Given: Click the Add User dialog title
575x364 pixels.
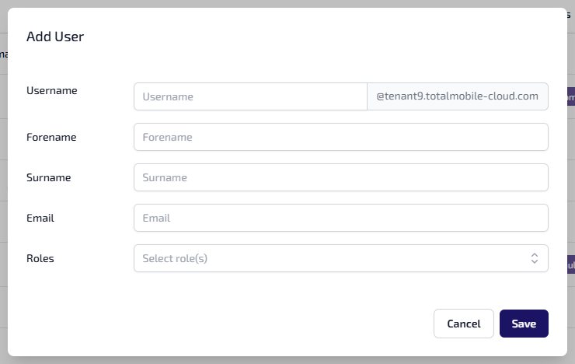Looking at the screenshot, I should (x=55, y=36).
